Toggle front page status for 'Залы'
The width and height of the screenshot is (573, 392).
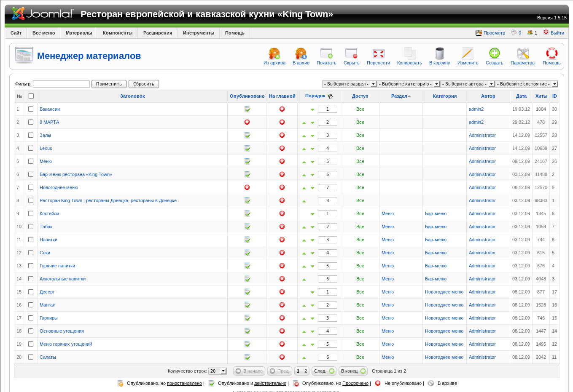point(282,135)
